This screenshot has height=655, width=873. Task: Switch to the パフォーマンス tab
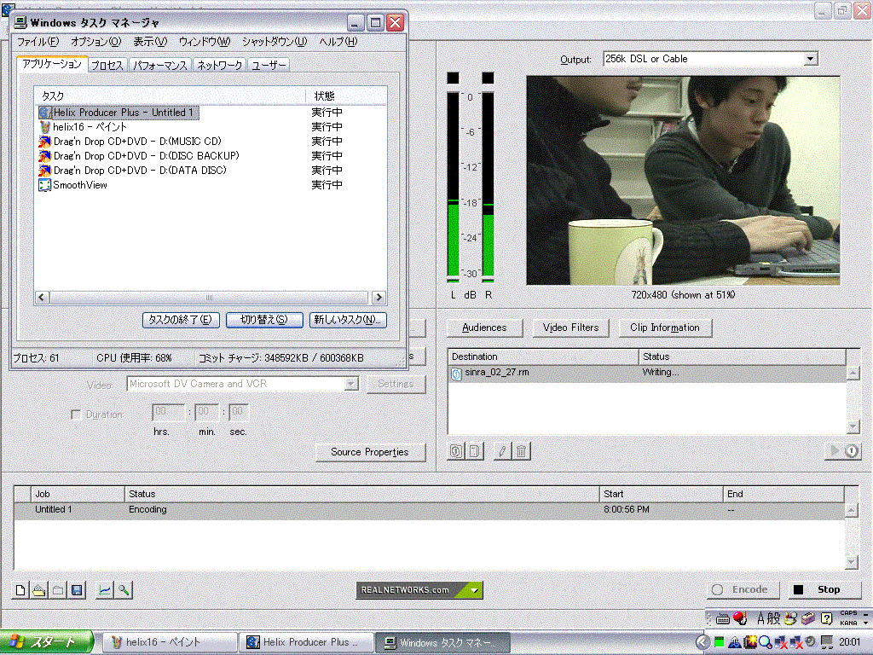pos(160,66)
